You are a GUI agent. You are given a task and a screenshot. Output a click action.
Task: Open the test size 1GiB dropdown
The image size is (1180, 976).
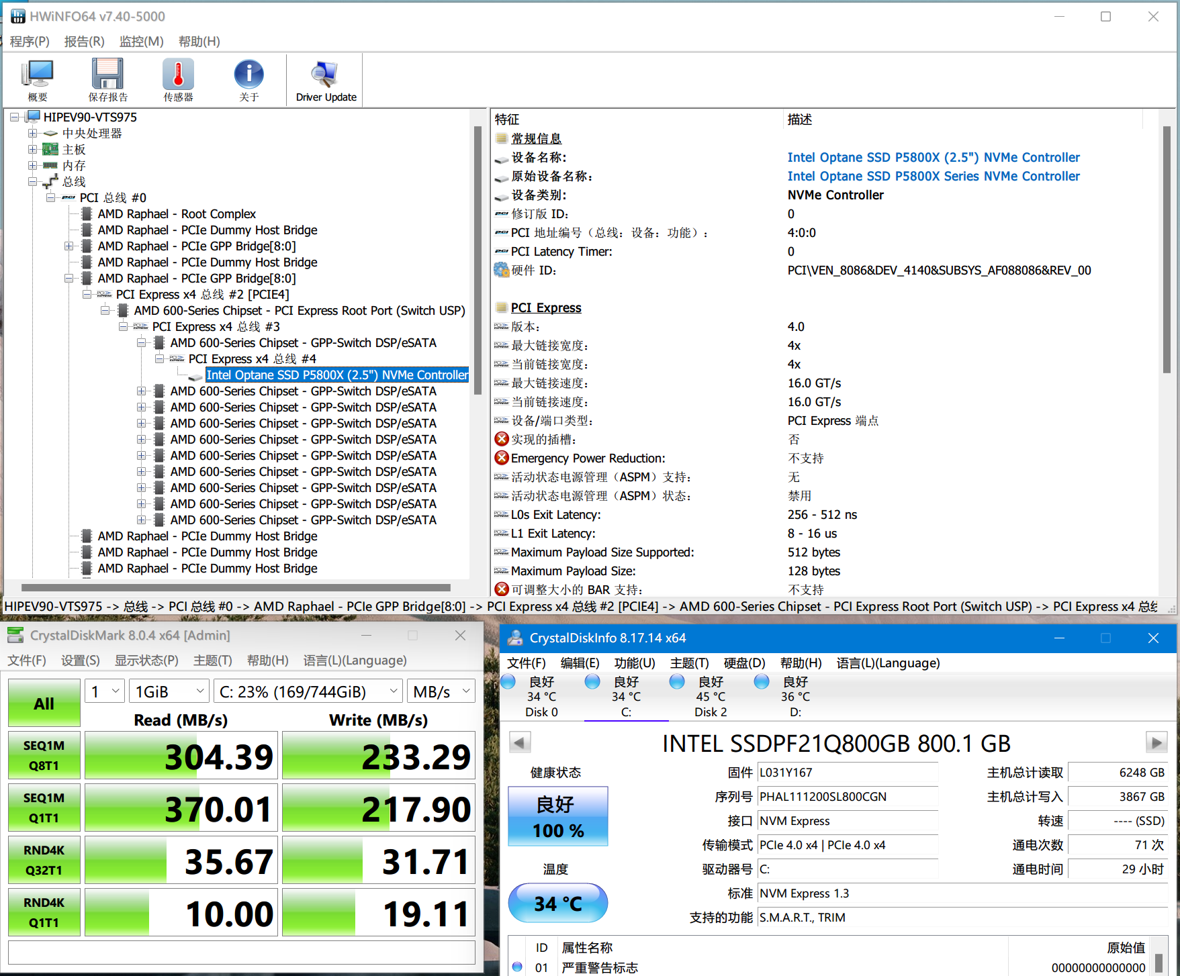169,691
